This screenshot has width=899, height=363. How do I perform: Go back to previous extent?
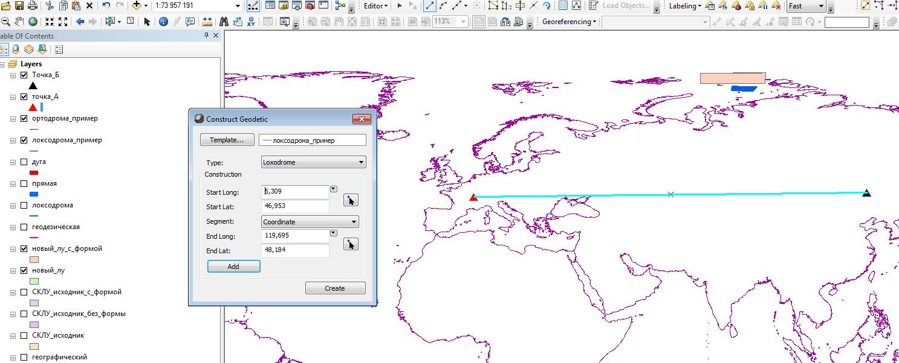pos(80,22)
